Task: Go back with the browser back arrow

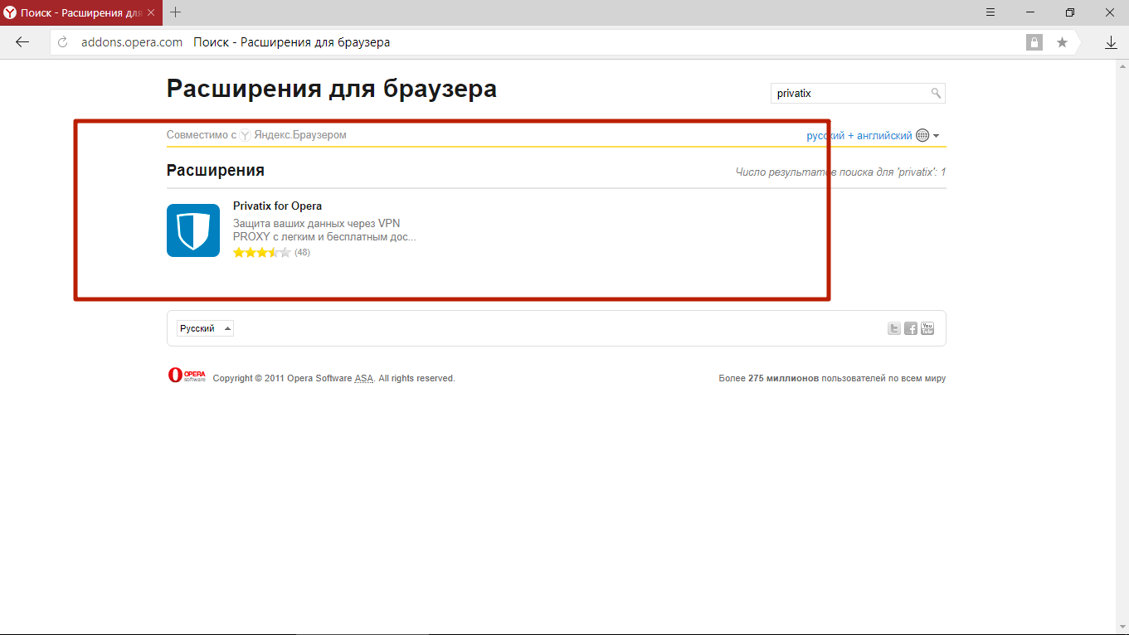Action: coord(22,42)
